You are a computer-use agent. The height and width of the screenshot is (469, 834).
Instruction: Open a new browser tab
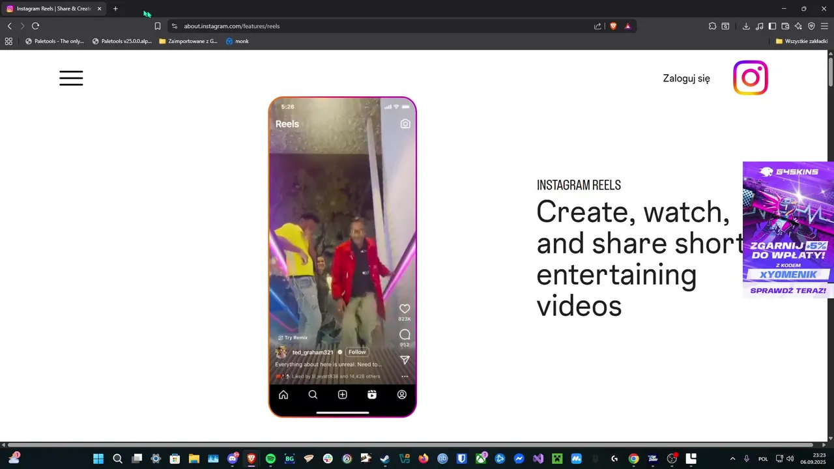tap(115, 8)
